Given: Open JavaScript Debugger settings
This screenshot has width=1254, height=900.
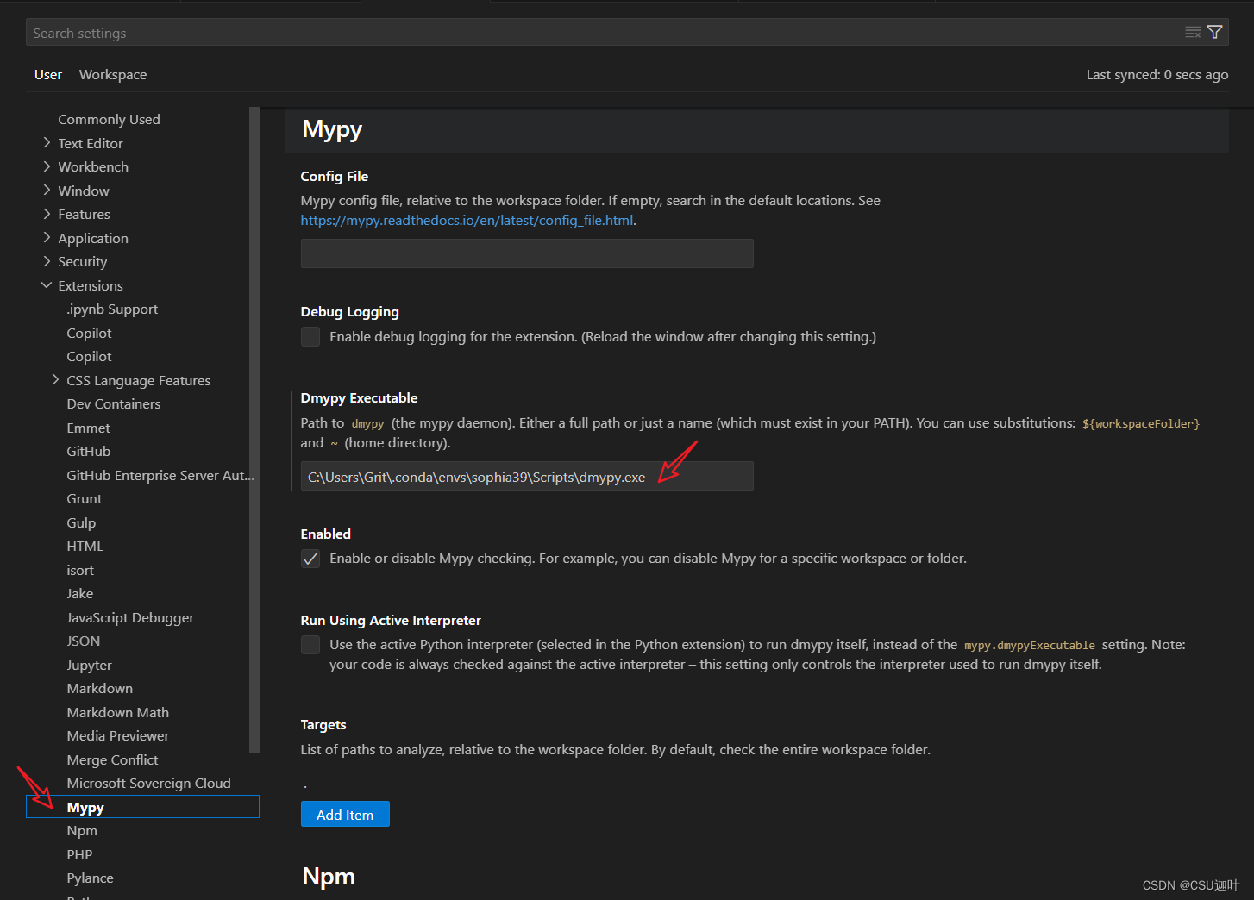Looking at the screenshot, I should point(130,617).
